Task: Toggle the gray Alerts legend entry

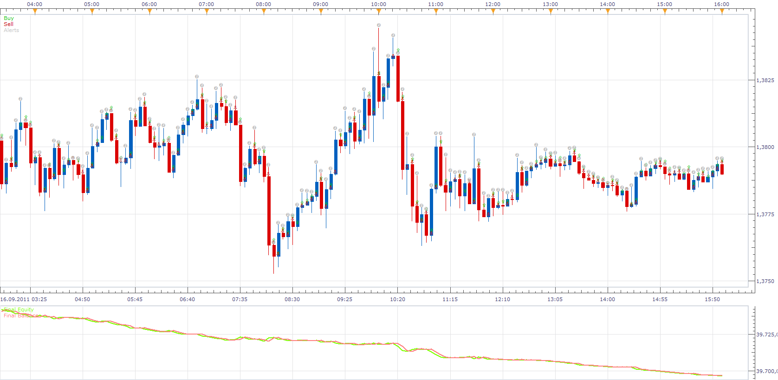Action: click(x=11, y=30)
